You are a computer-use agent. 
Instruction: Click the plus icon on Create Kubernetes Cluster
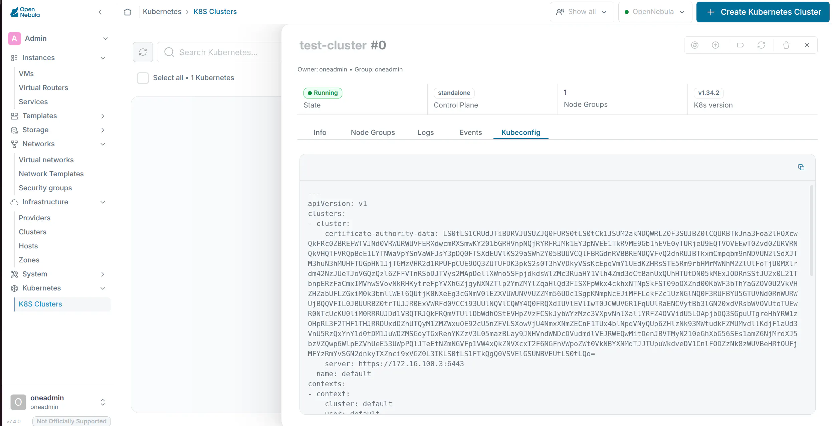point(711,12)
